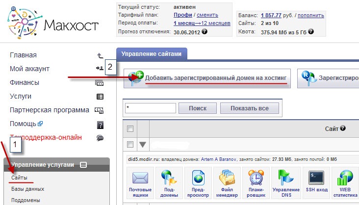Click help icon next to Прогноз отключения

pyautogui.click(x=205, y=31)
